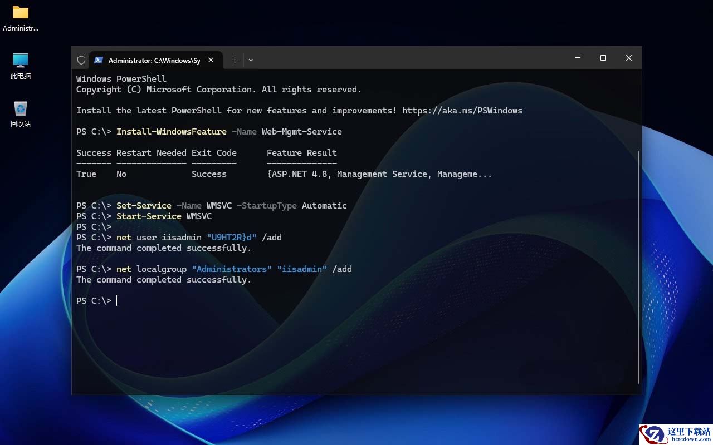Click the "Set-Service" command text
The height and width of the screenshot is (445, 713).
144,206
